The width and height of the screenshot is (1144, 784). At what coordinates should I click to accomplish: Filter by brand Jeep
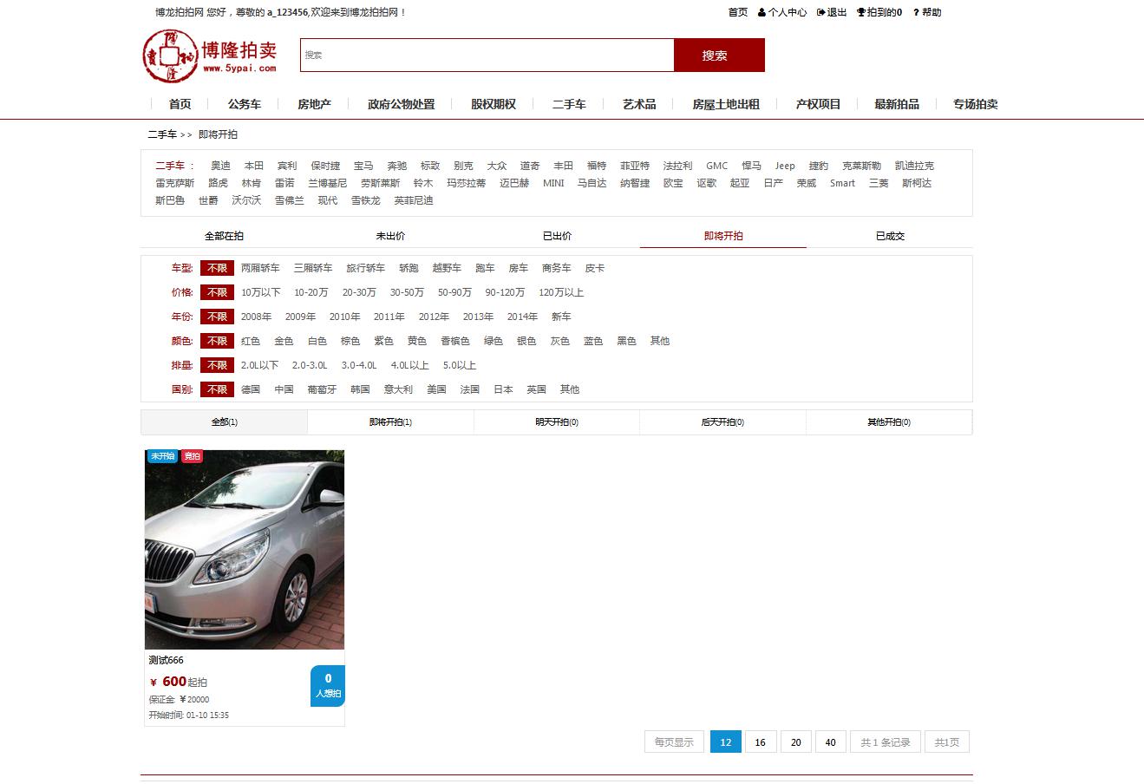785,166
